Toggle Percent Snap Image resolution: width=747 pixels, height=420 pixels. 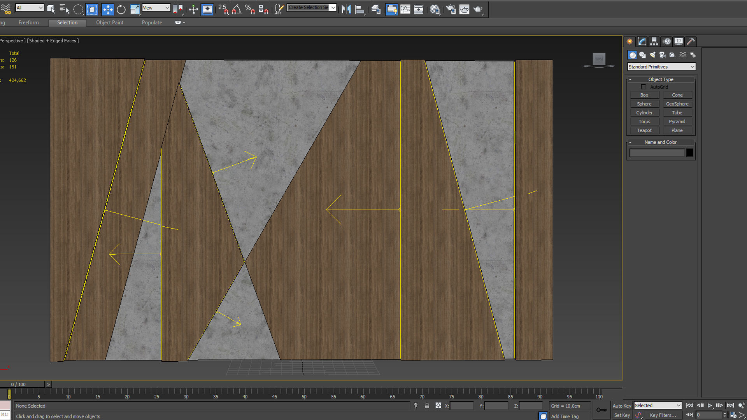coord(250,9)
